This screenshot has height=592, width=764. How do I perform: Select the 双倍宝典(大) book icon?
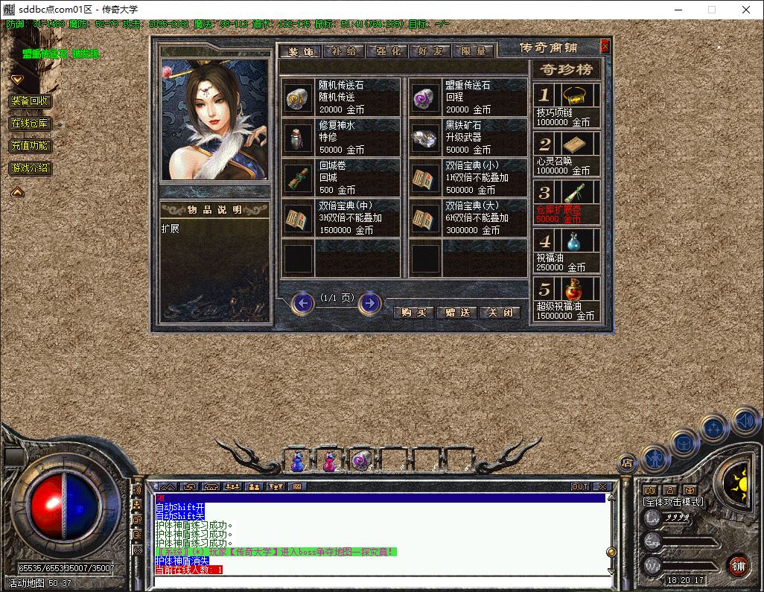(424, 219)
